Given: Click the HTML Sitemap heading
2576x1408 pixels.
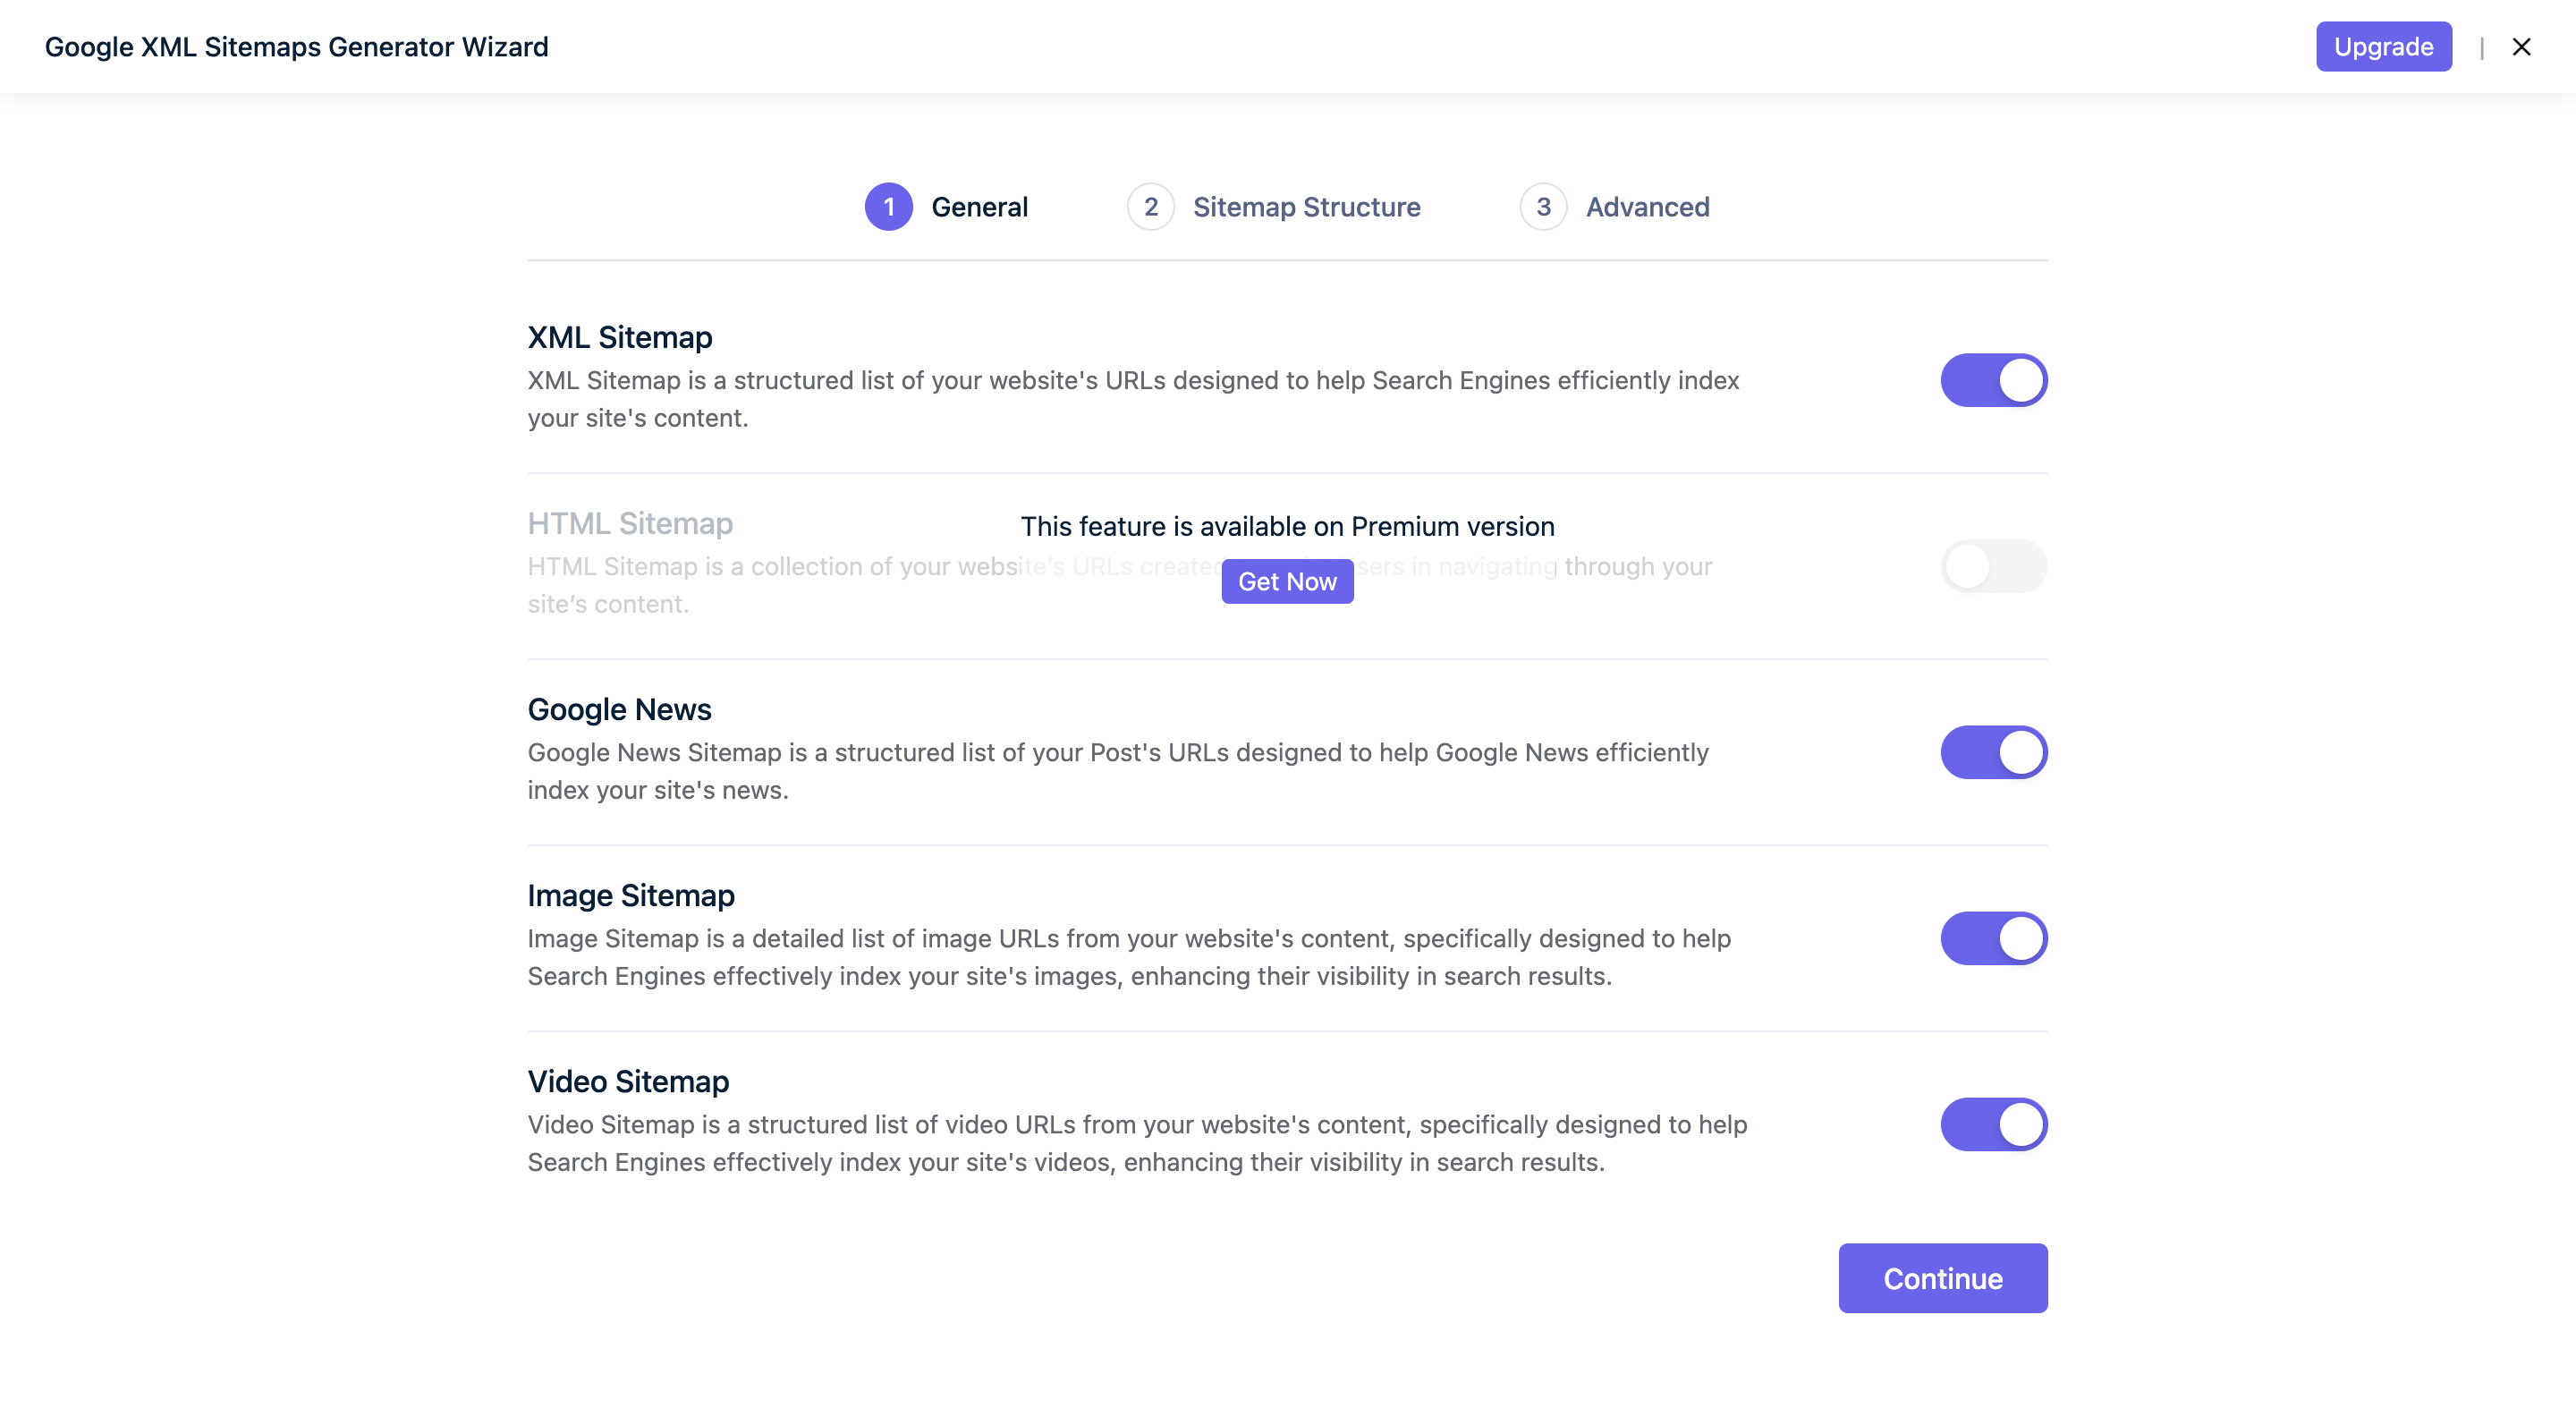Looking at the screenshot, I should 630,524.
